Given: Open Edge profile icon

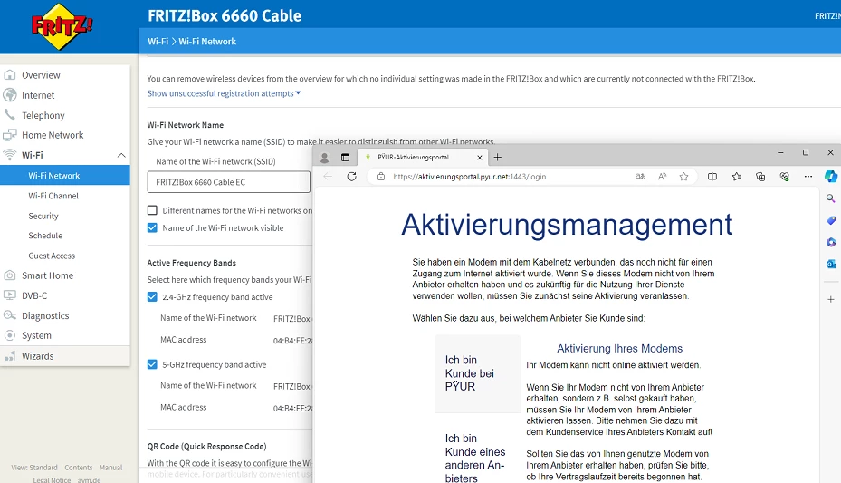Looking at the screenshot, I should click(324, 158).
